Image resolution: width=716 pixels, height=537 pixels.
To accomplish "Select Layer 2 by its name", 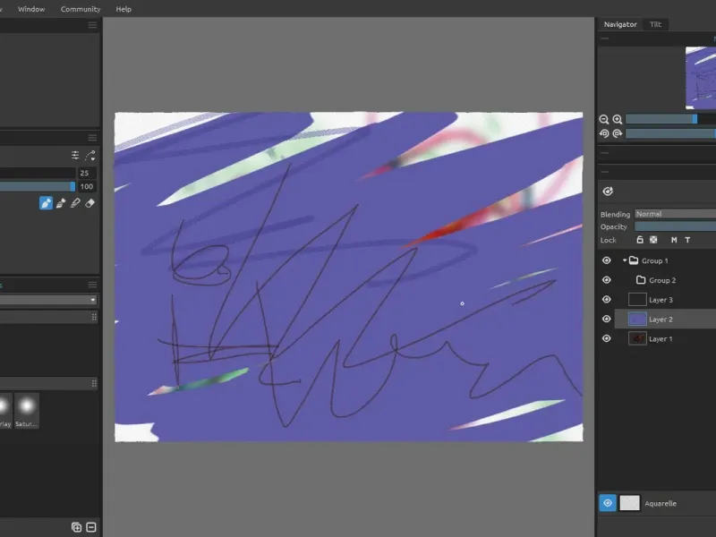I will click(661, 320).
